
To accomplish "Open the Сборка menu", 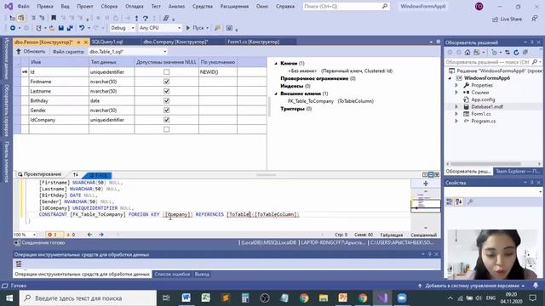I will (109, 6).
